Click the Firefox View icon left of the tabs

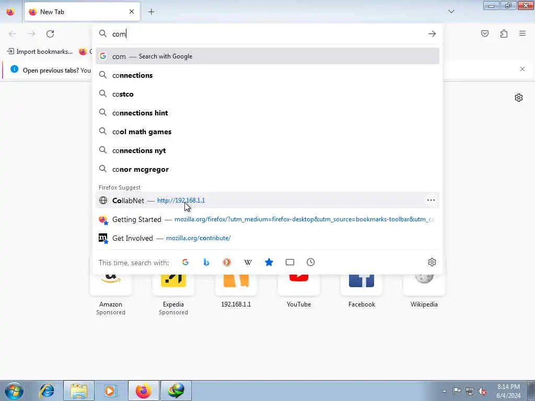point(10,11)
